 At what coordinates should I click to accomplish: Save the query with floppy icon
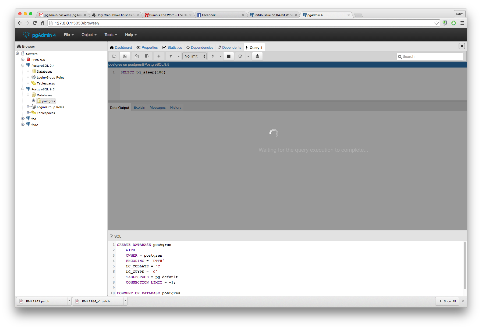pyautogui.click(x=125, y=56)
